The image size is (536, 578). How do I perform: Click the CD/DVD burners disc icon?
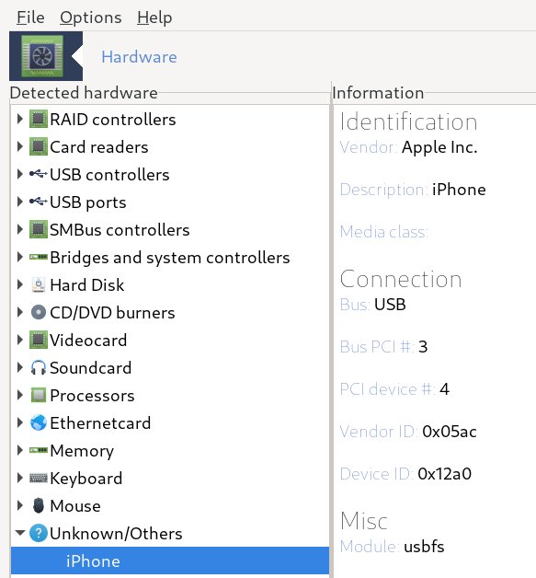pos(39,312)
